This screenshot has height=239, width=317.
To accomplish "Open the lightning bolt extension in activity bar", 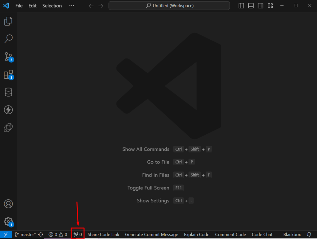I will pyautogui.click(x=8, y=110).
